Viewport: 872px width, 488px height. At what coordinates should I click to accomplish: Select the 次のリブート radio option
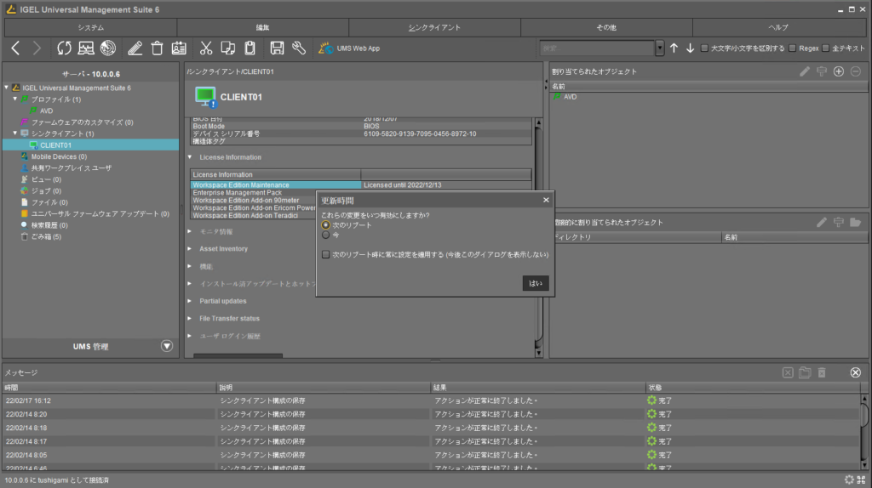tap(326, 224)
